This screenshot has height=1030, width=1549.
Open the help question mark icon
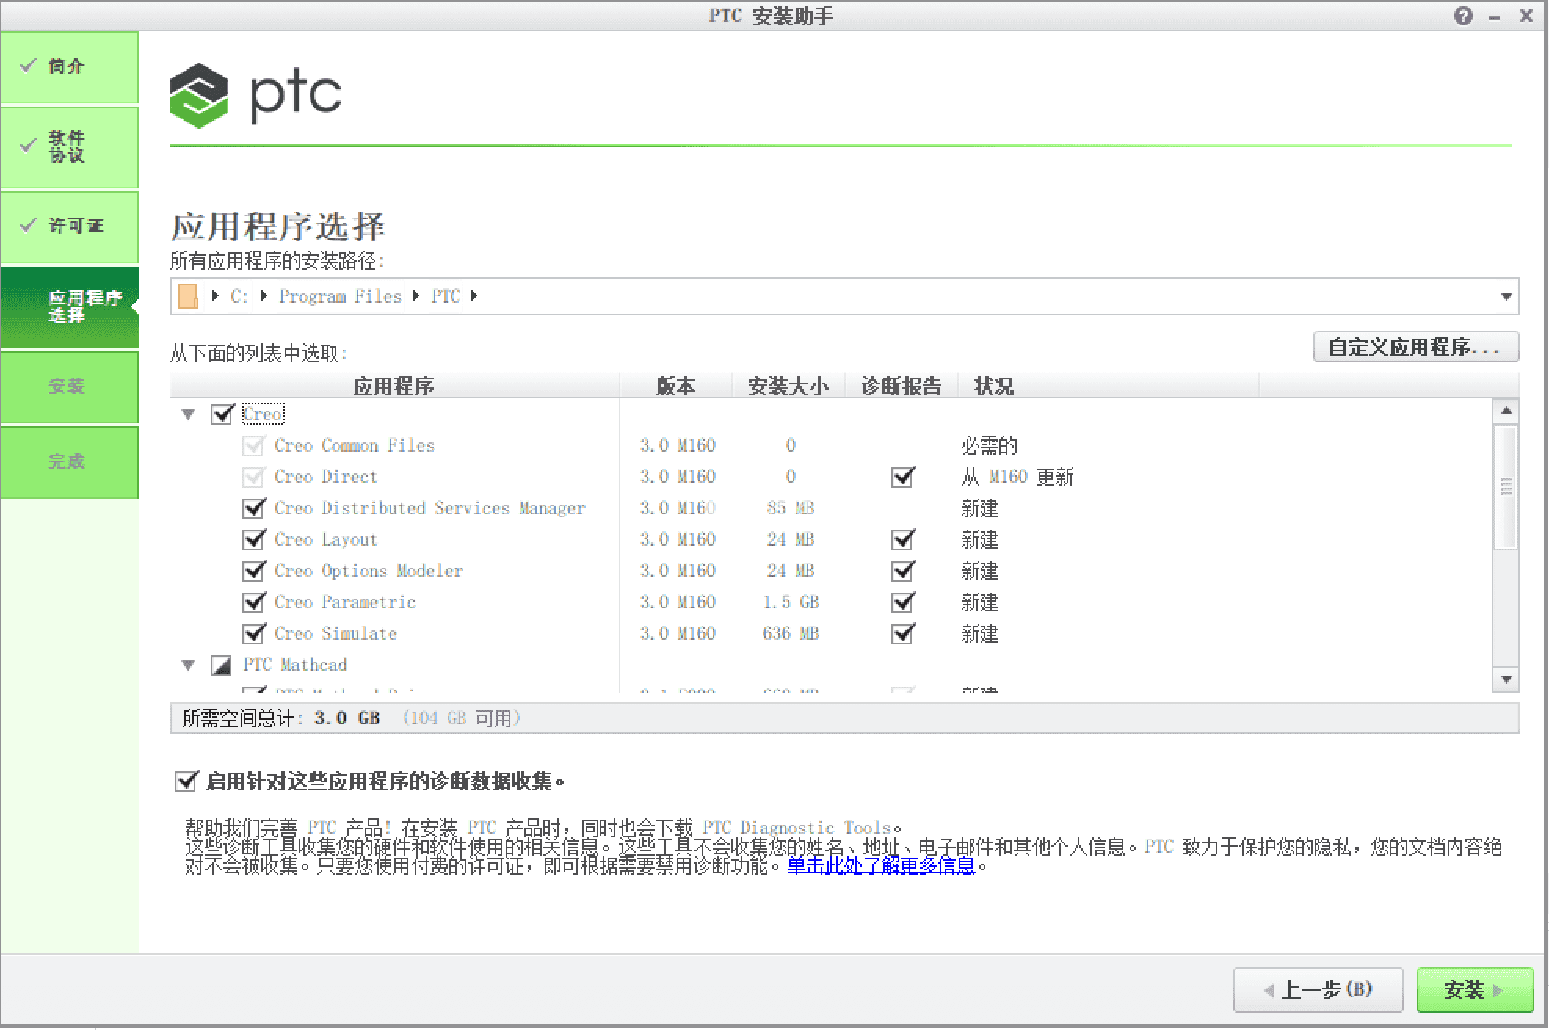tap(1463, 16)
